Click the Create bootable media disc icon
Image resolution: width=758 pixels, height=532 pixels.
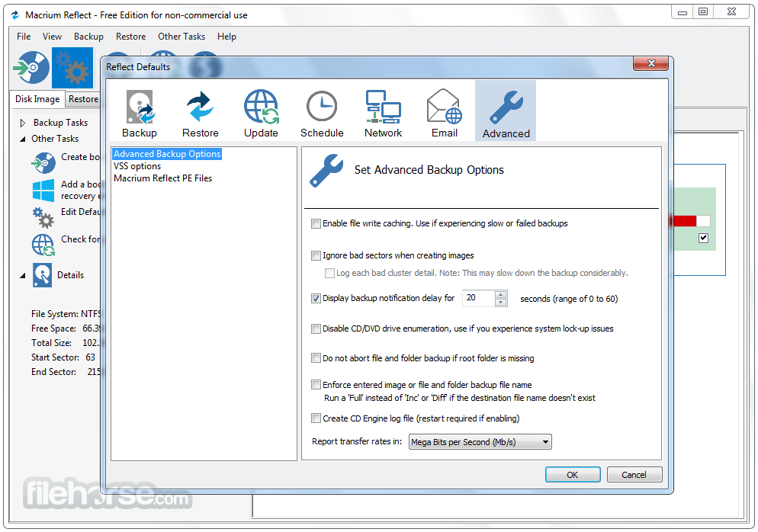(x=43, y=163)
